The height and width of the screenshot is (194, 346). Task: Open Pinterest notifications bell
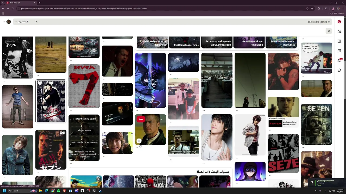click(x=339, y=60)
